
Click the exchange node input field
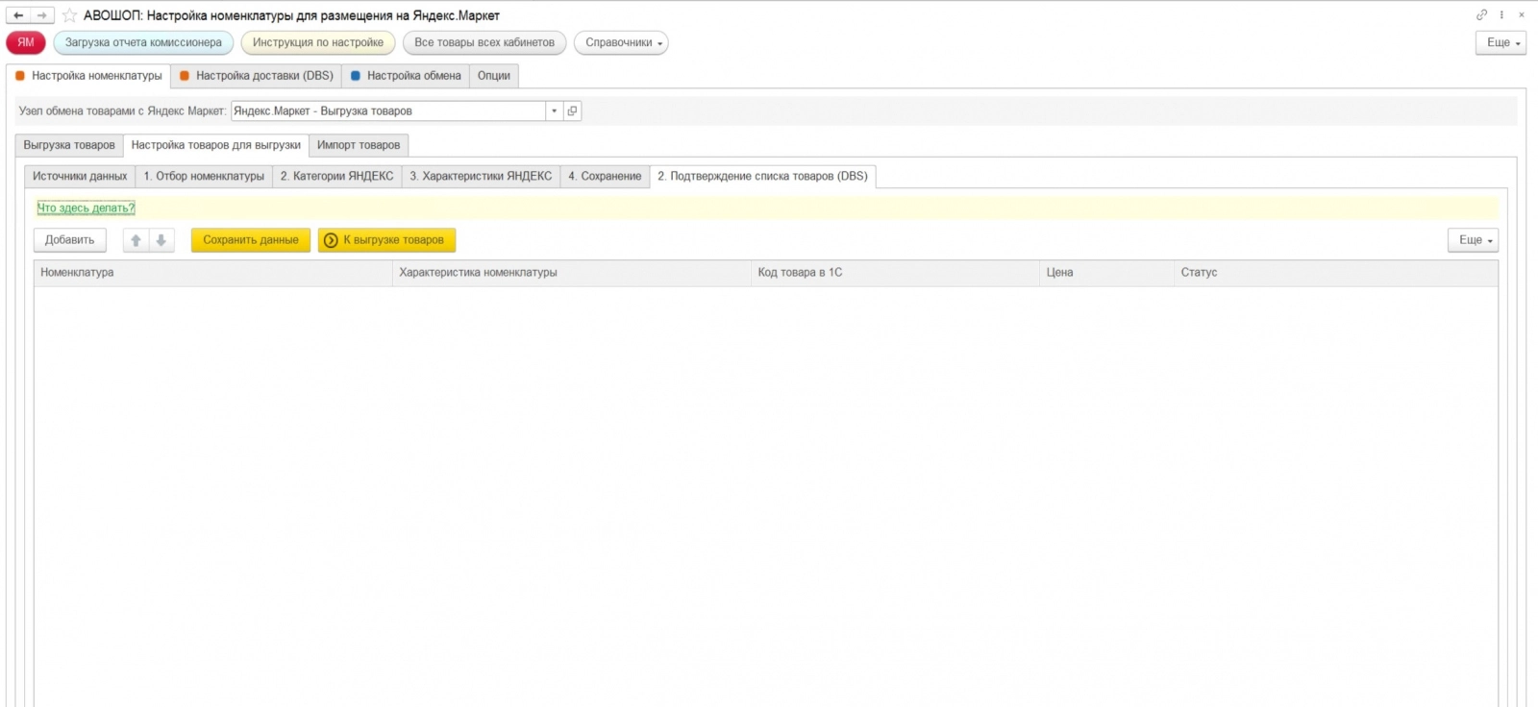388,111
